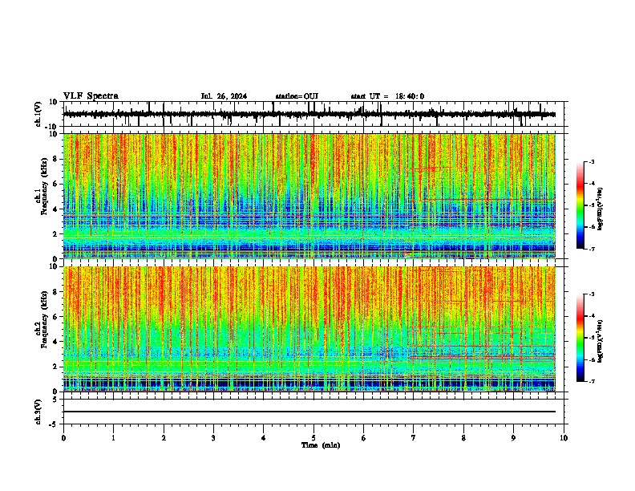Screen dimensions: 635x491
Task: Click the "-4" label on ch.1 color bar
Action: click(x=592, y=184)
